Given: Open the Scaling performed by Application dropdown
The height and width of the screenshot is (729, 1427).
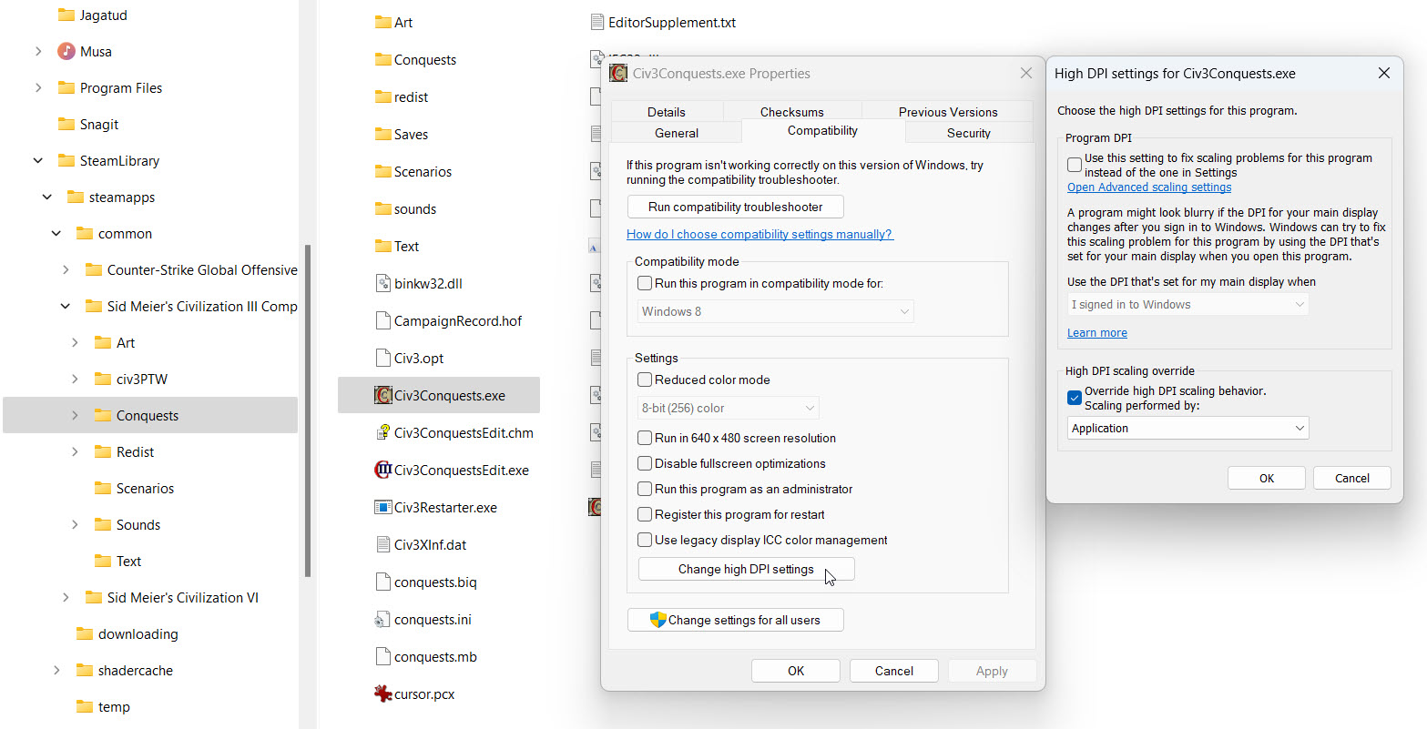Looking at the screenshot, I should (x=1187, y=429).
